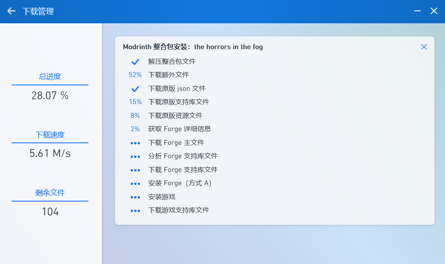Select the 解压整合包文件 step

click(172, 61)
